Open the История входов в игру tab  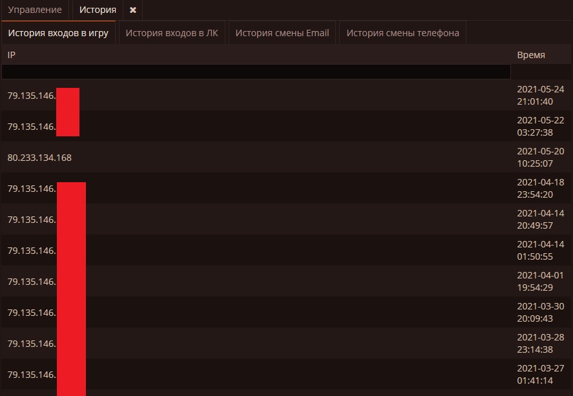58,33
